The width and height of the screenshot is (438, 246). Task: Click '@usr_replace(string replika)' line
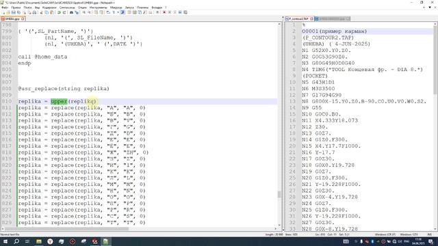64,89
